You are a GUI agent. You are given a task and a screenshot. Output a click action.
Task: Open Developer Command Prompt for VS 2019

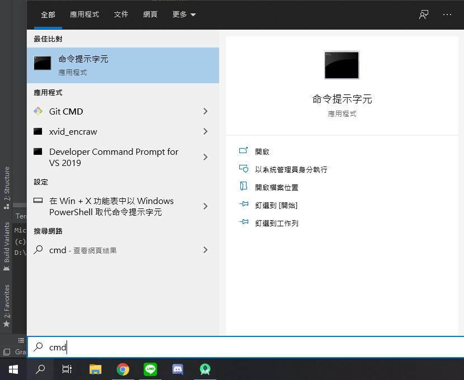coord(123,157)
